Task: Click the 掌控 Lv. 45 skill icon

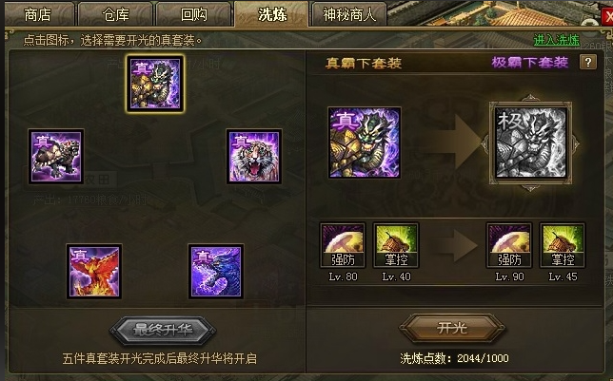Action: 563,245
